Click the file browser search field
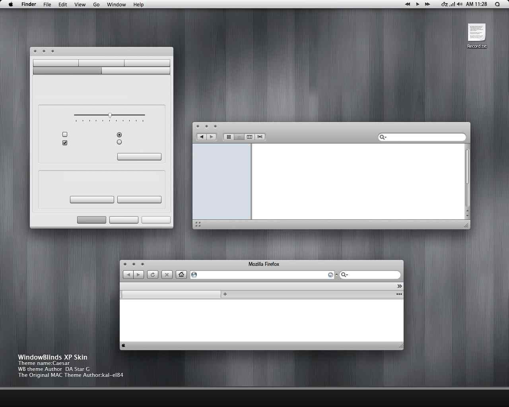 (422, 137)
